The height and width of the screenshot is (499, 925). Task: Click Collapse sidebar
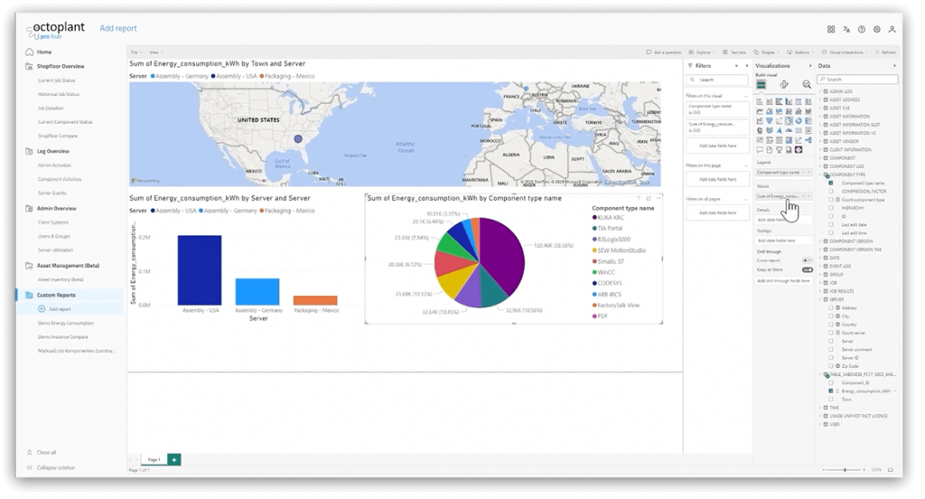pos(56,467)
